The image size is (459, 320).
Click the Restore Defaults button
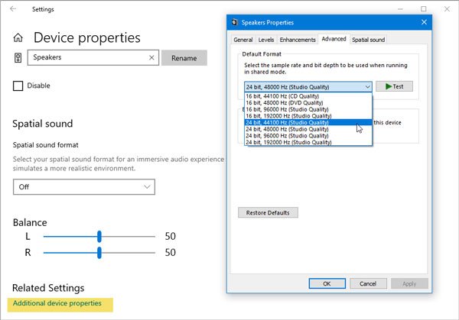tap(268, 212)
